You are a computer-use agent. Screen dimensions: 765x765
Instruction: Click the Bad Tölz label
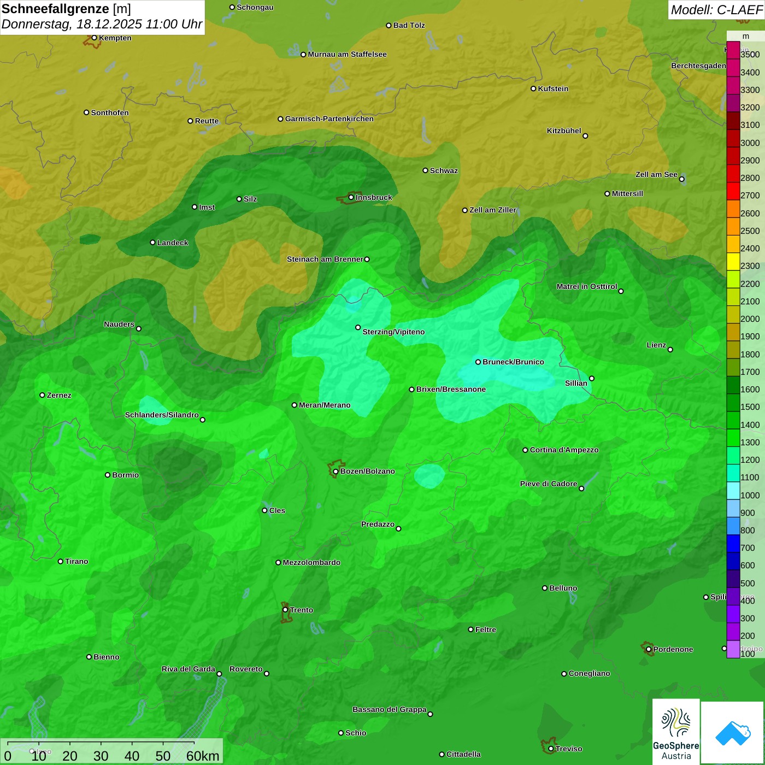pyautogui.click(x=409, y=26)
